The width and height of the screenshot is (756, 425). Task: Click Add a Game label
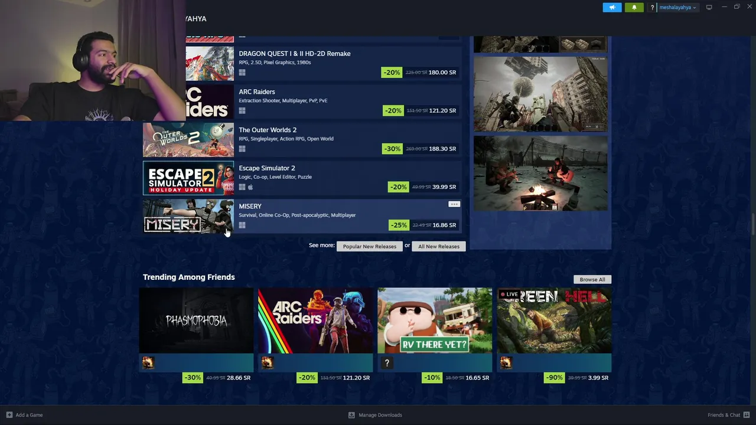tap(29, 415)
